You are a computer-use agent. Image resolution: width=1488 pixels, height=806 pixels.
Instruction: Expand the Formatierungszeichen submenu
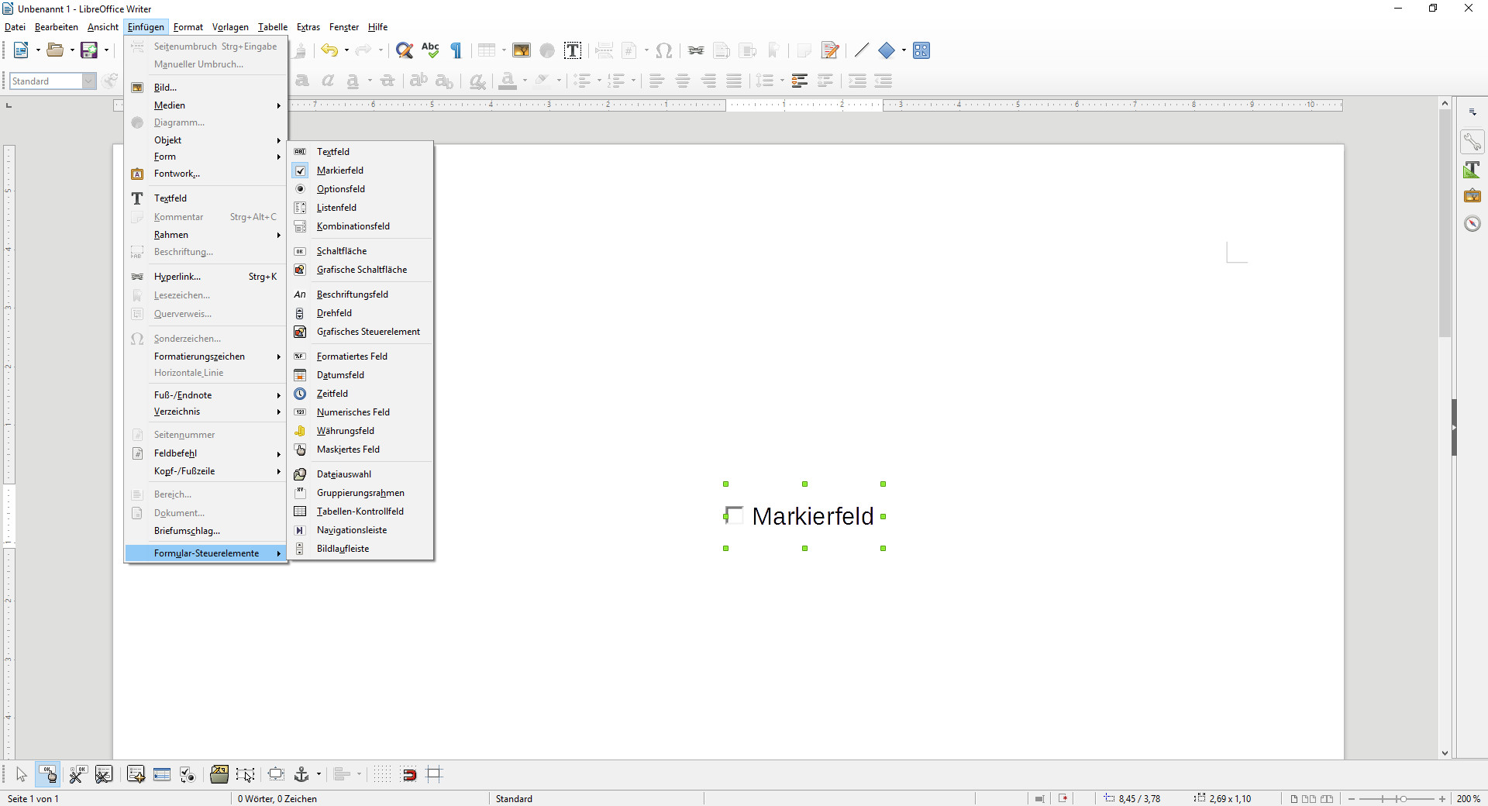205,356
